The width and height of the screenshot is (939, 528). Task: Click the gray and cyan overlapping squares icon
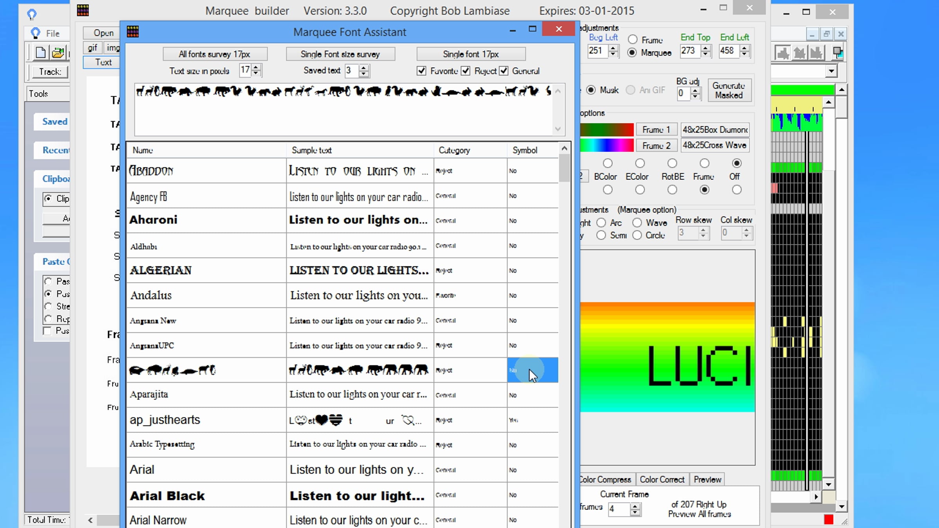(838, 52)
